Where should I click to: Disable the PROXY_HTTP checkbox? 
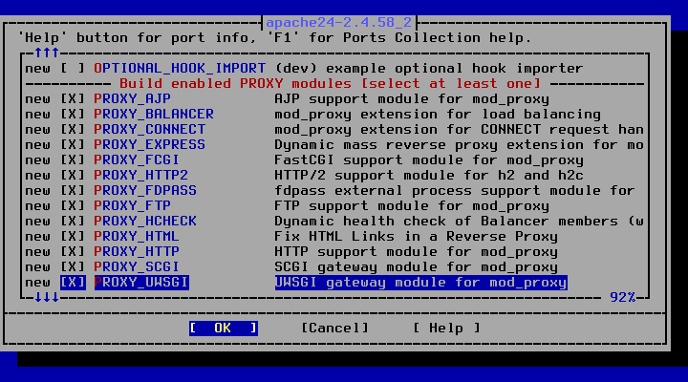coord(73,252)
